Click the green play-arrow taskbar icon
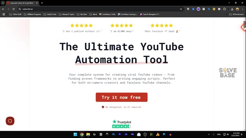This screenshot has width=246, height=138. point(151,135)
